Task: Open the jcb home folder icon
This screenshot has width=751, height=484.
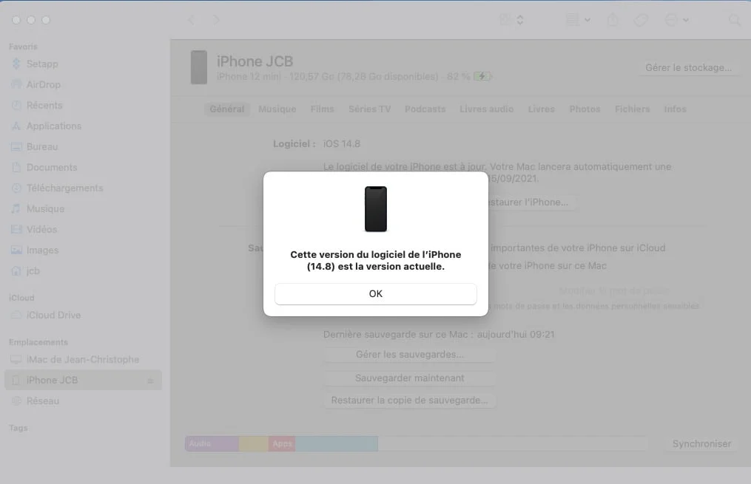Action: click(16, 270)
